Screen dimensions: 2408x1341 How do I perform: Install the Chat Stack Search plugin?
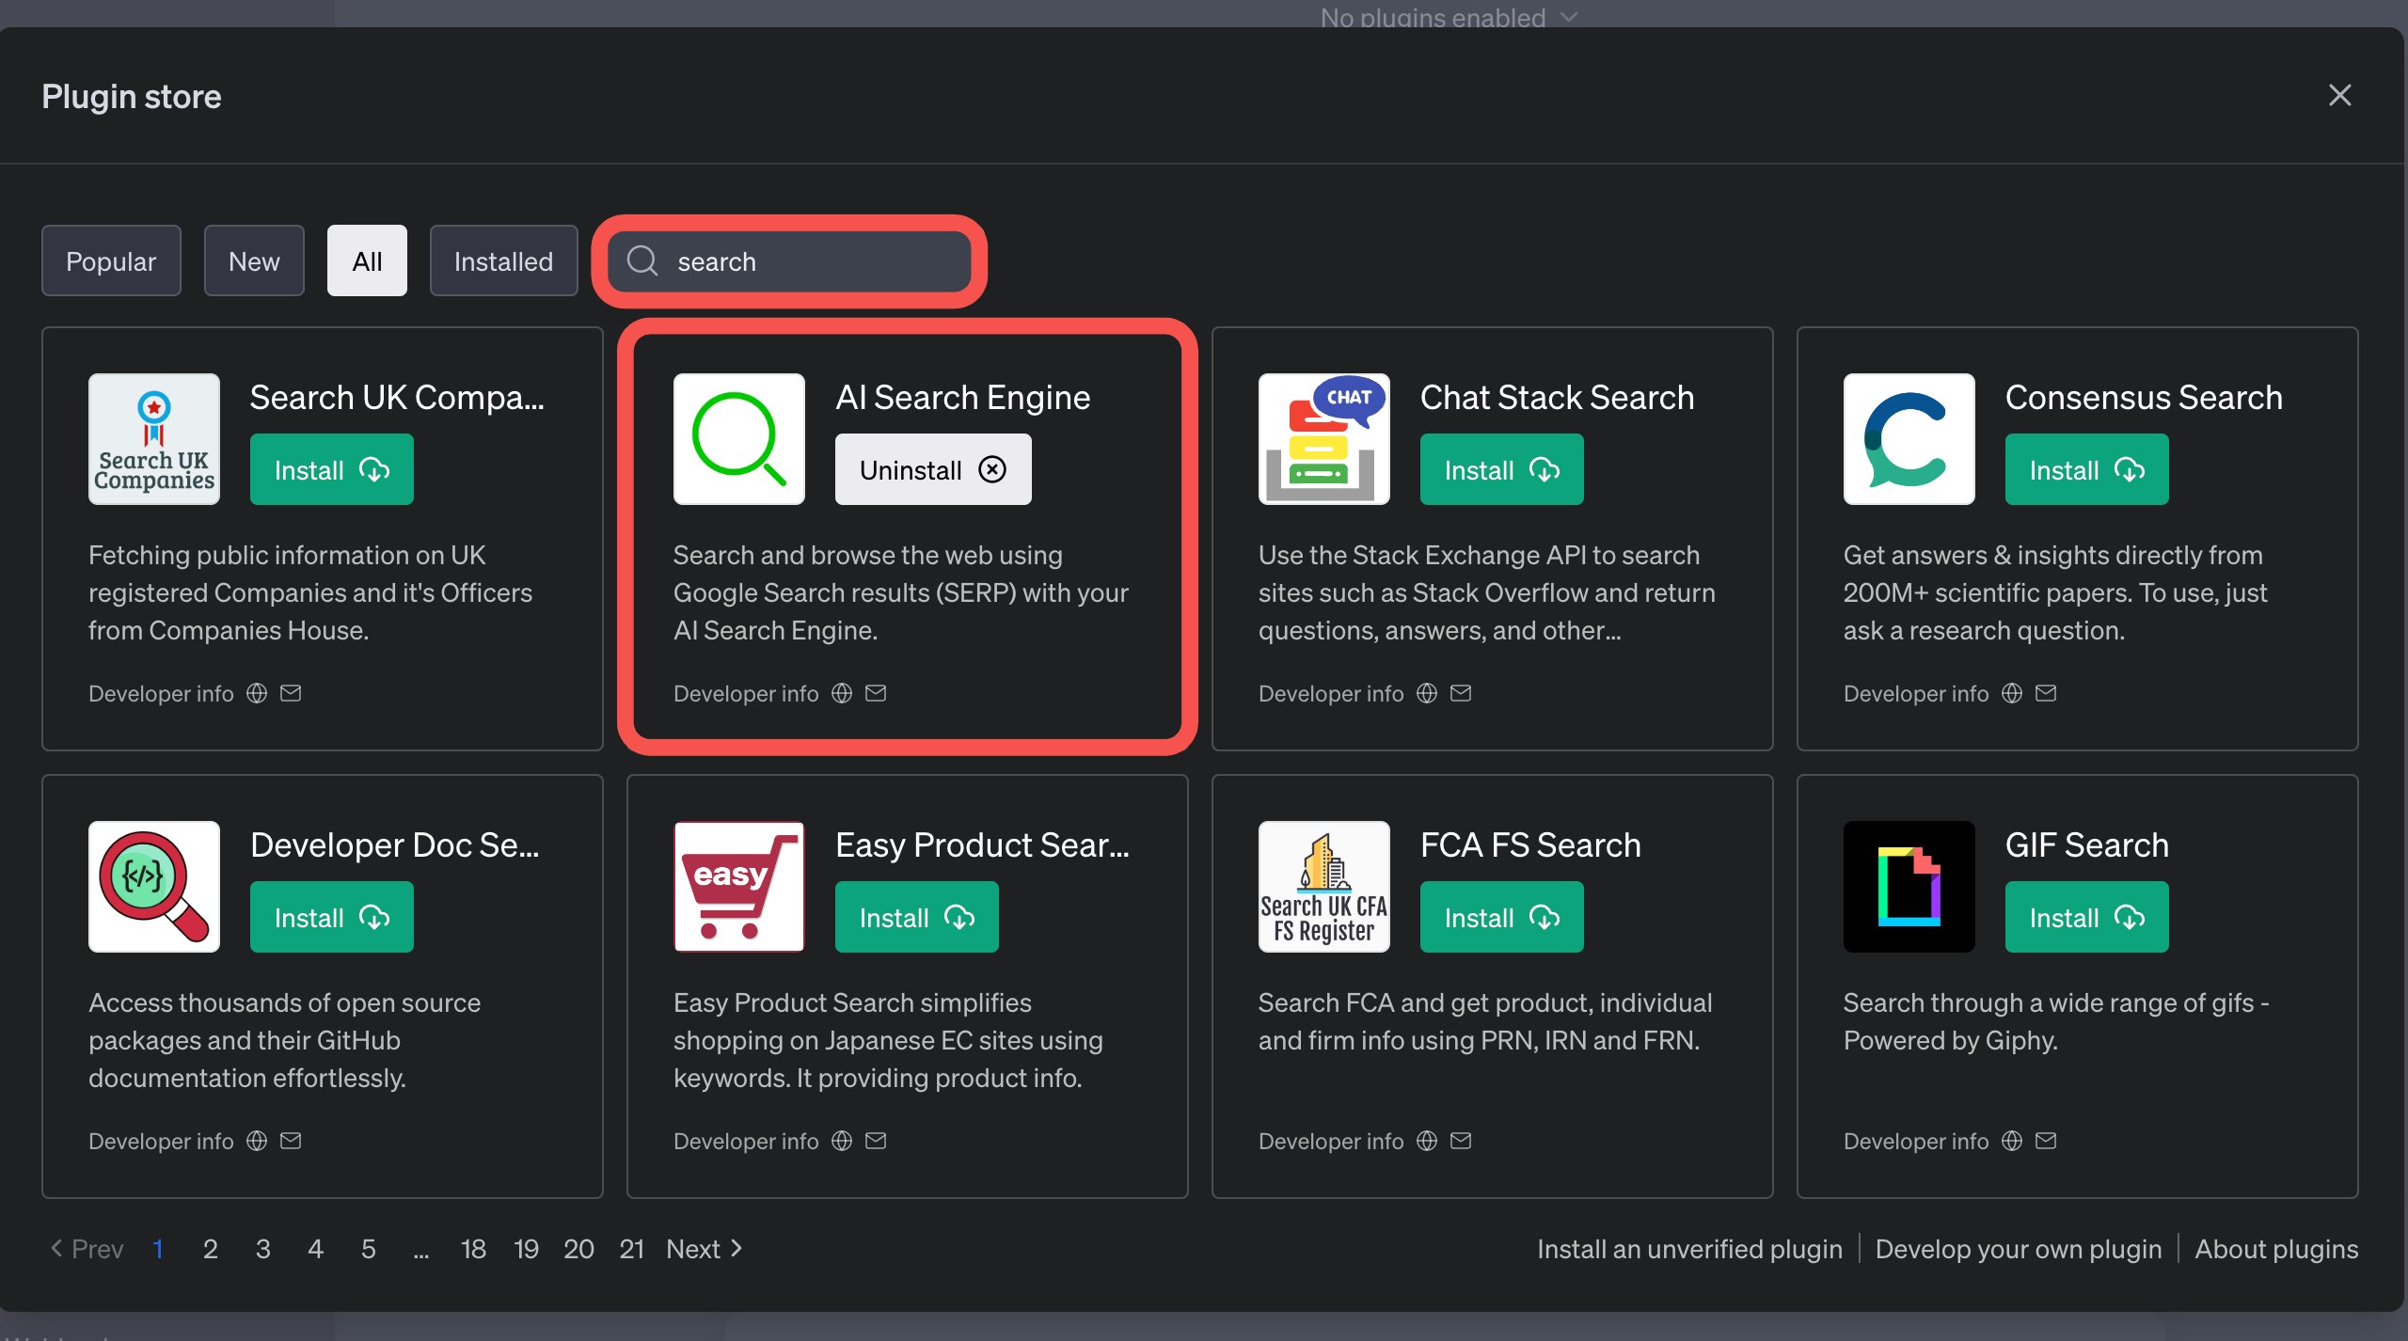1500,469
